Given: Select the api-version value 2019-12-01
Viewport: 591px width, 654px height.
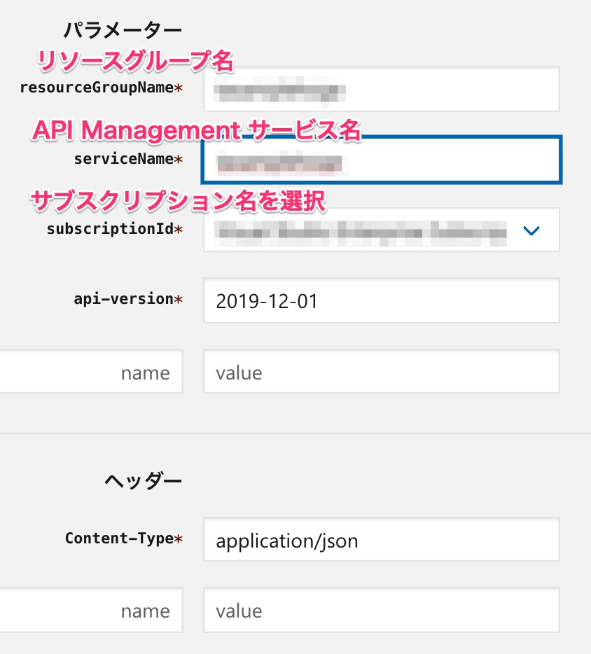Looking at the screenshot, I should tap(381, 300).
